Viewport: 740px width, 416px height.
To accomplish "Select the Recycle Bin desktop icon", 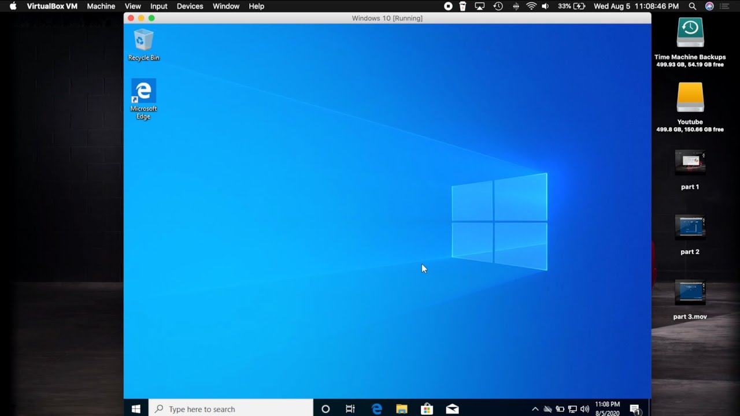I will point(143,45).
